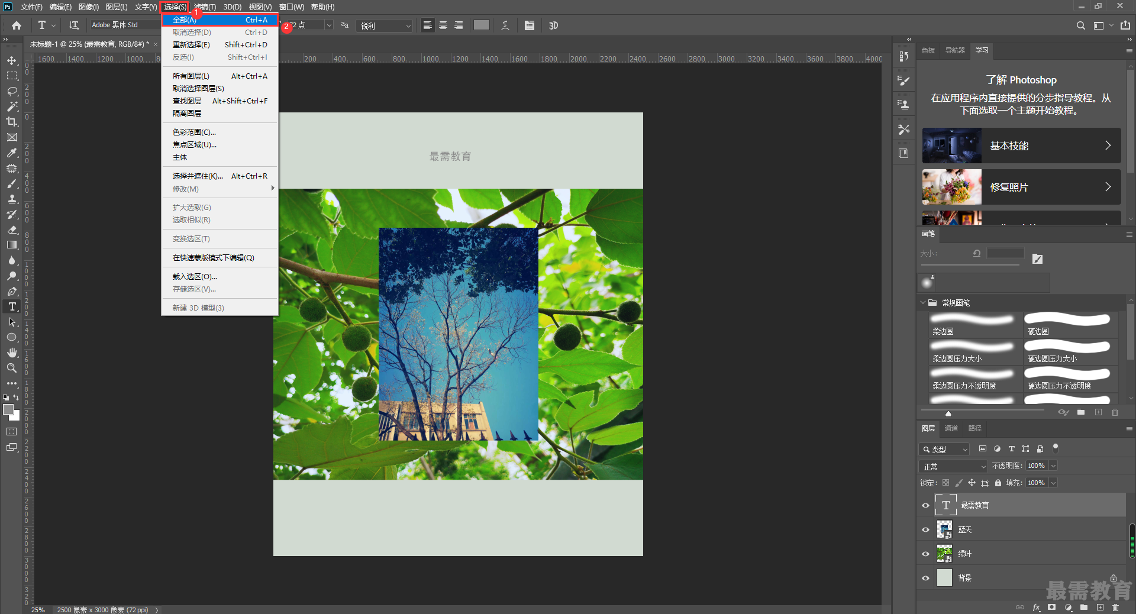The image size is (1136, 614).
Task: Click the create warped text icon
Action: coord(505,25)
